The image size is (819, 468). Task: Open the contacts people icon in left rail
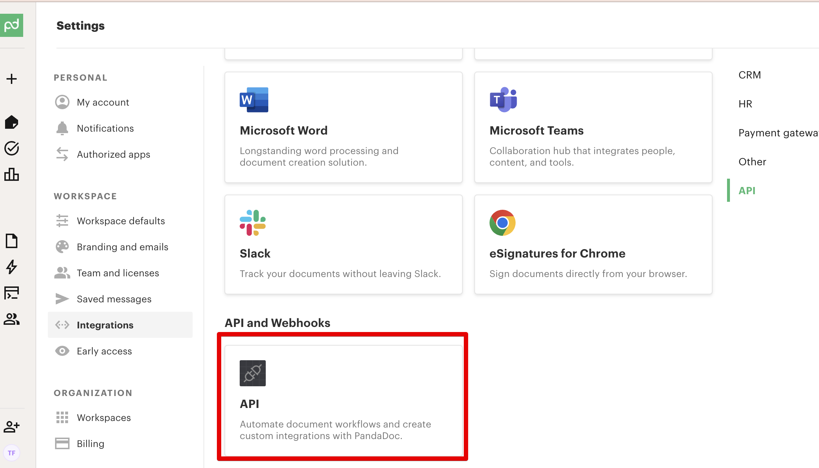[12, 319]
